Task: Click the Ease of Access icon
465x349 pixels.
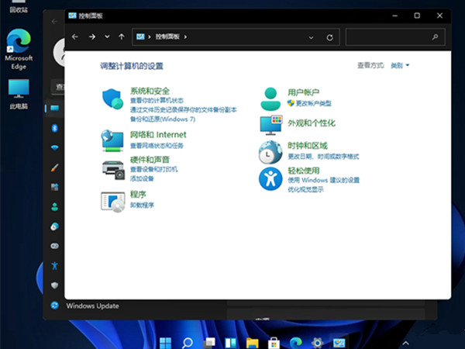Action: point(270,179)
